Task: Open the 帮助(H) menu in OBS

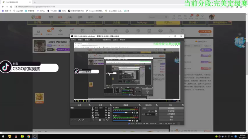Action: [x=122, y=40]
